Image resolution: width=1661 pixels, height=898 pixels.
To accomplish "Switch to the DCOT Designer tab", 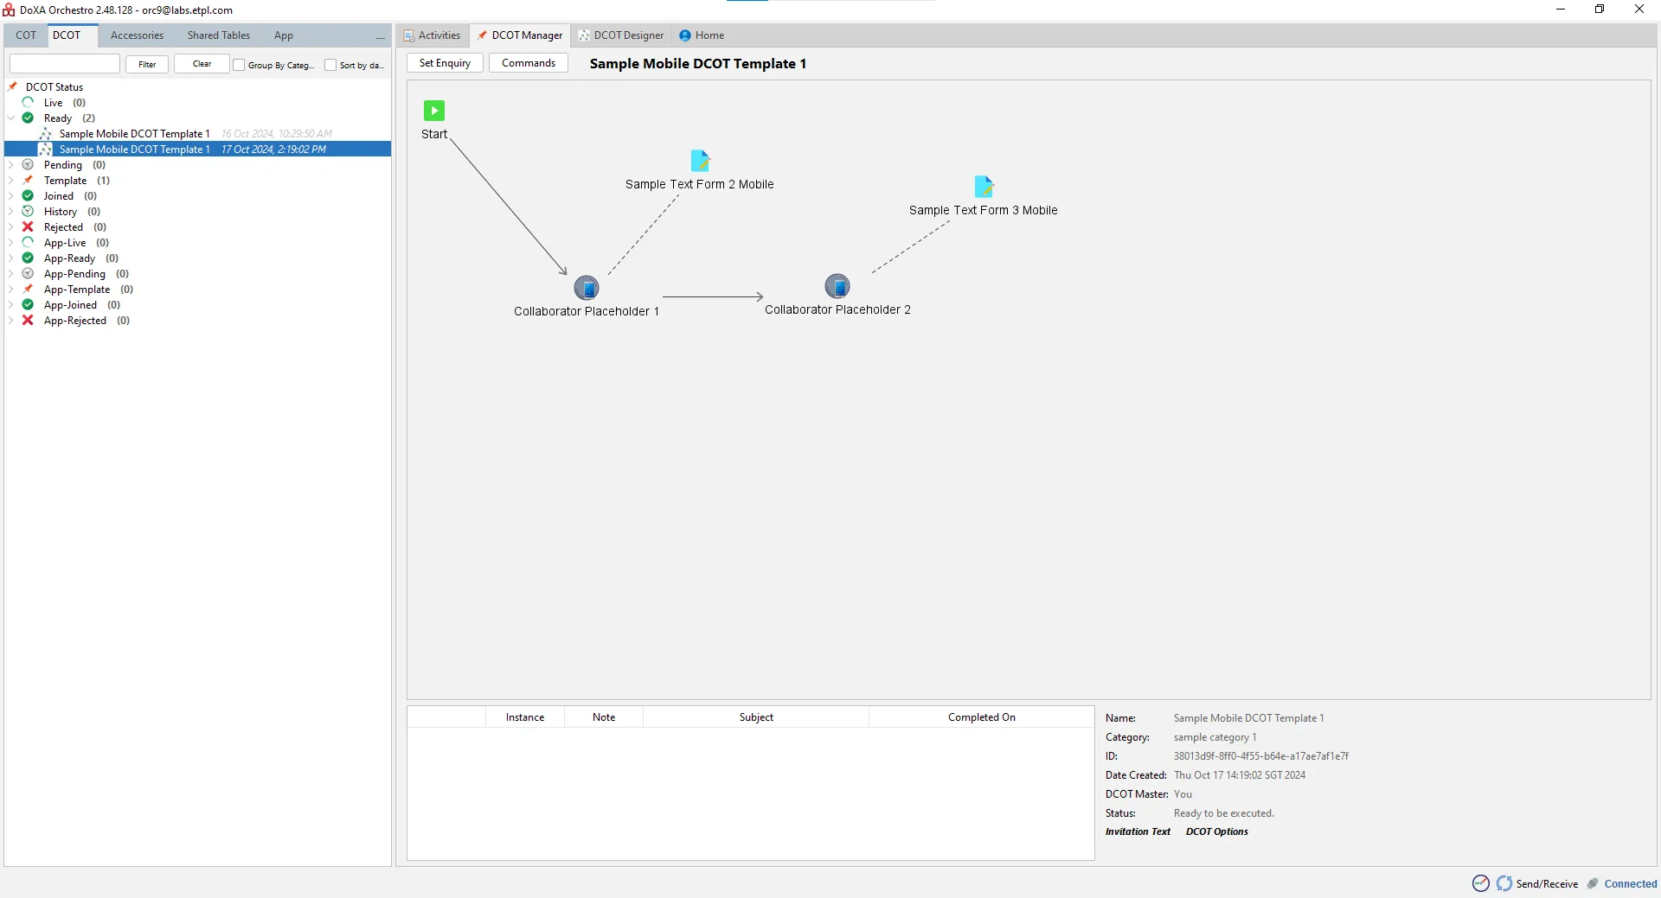I will (621, 35).
